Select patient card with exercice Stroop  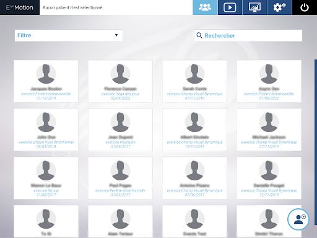click(x=46, y=178)
